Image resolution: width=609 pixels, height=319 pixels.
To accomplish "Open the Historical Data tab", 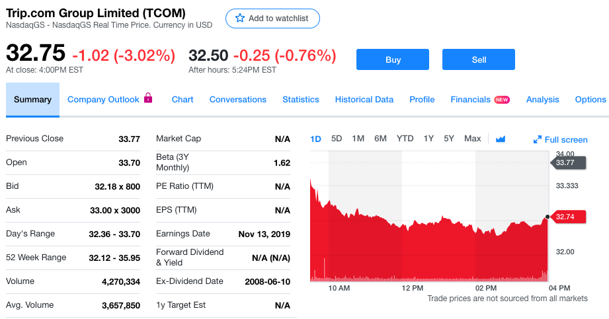I will tap(364, 99).
